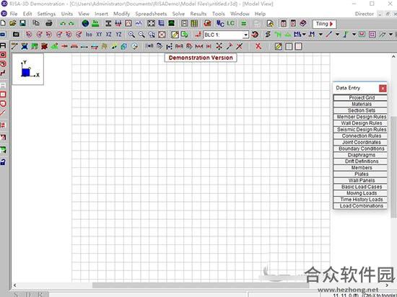The width and height of the screenshot is (397, 297).
Task: Switch to Iso view
Action: [x=89, y=35]
